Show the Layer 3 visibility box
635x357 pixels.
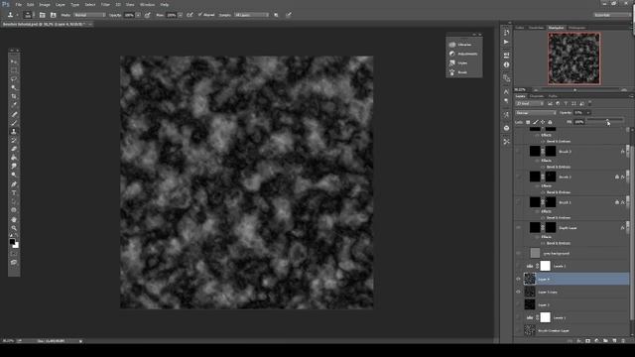click(518, 304)
